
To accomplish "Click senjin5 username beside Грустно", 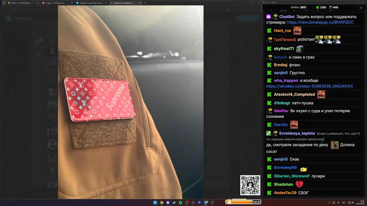I will (281, 73).
